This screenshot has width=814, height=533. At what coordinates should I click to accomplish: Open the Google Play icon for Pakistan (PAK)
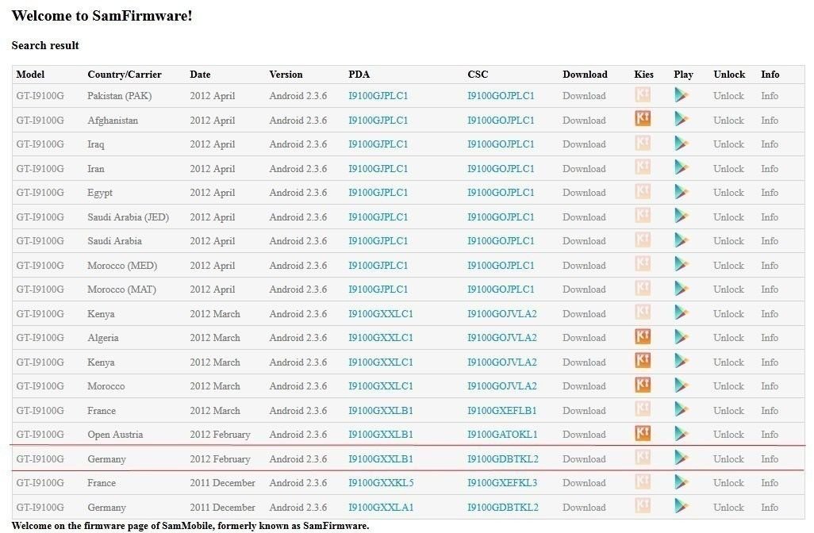(x=681, y=95)
